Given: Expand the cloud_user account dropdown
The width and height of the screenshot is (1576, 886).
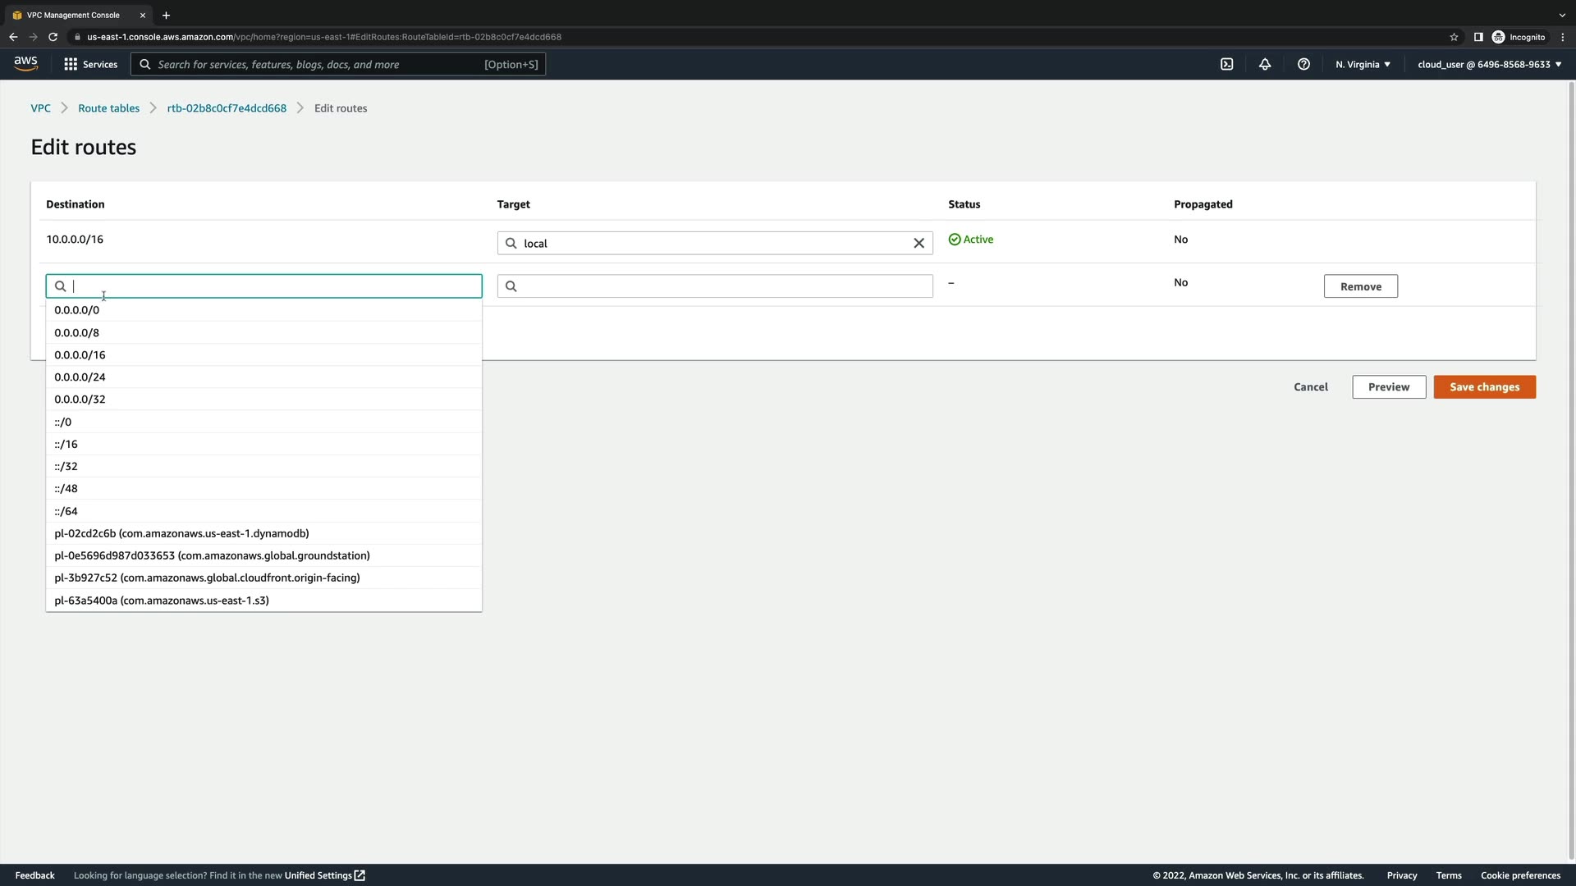Looking at the screenshot, I should click(1488, 64).
